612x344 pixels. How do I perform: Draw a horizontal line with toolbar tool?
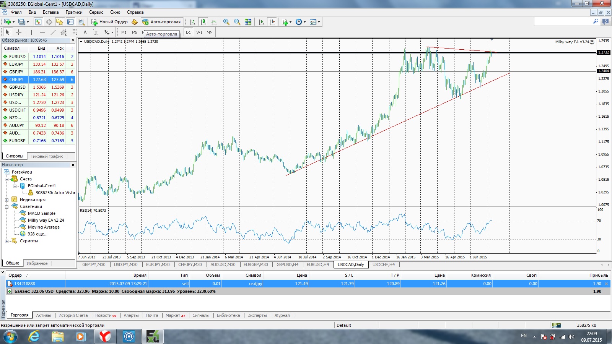[x=42, y=32]
